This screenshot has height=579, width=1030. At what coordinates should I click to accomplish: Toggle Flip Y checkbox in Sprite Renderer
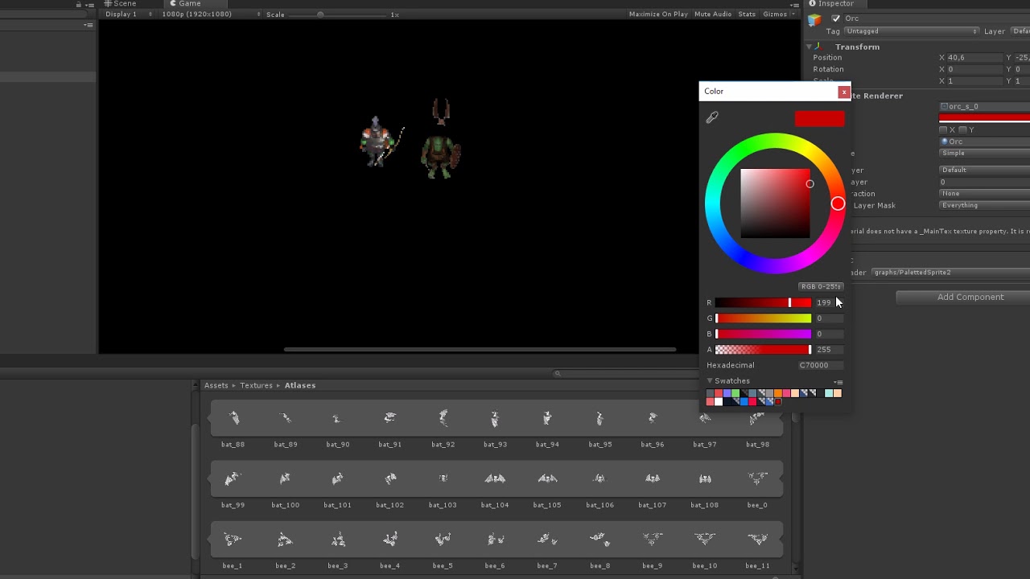(962, 130)
